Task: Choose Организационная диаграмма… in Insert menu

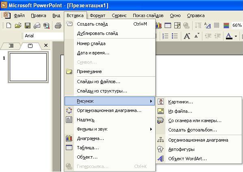Action: tap(110, 110)
